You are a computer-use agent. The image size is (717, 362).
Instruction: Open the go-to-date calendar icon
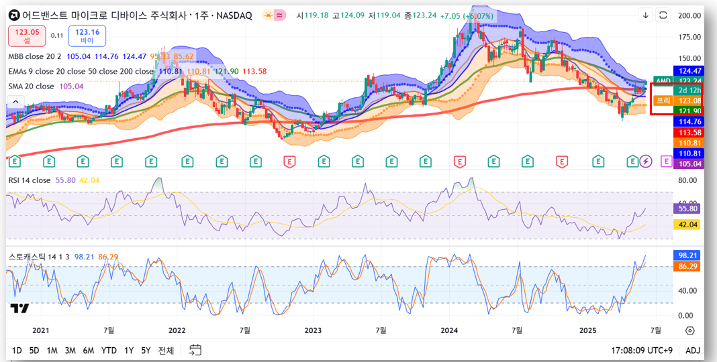(x=195, y=350)
